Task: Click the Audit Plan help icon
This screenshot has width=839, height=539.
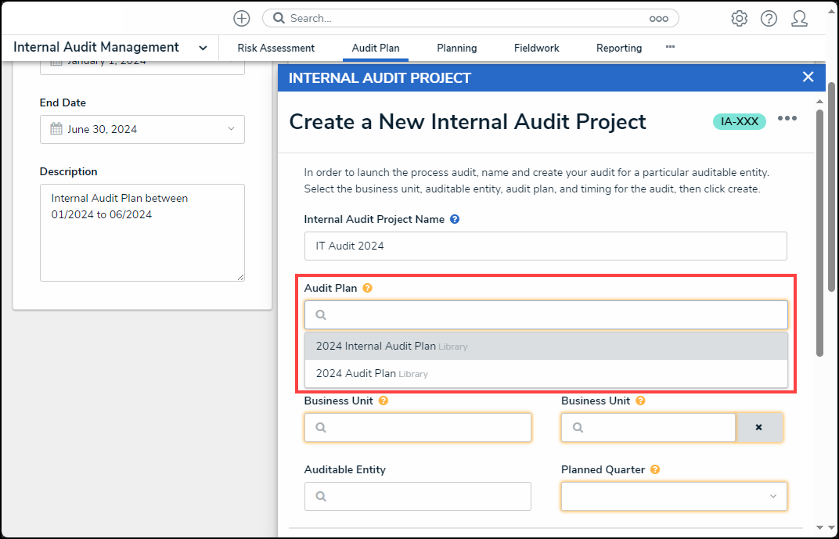Action: point(368,288)
